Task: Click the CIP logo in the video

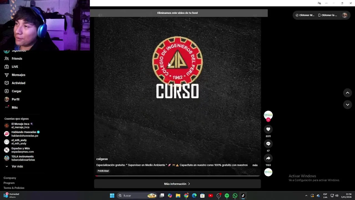Action: coord(177,61)
